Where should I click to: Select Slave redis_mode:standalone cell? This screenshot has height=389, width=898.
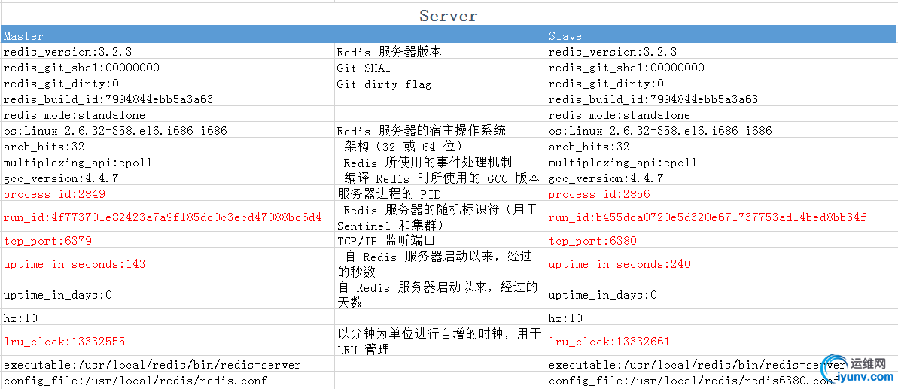click(722, 115)
